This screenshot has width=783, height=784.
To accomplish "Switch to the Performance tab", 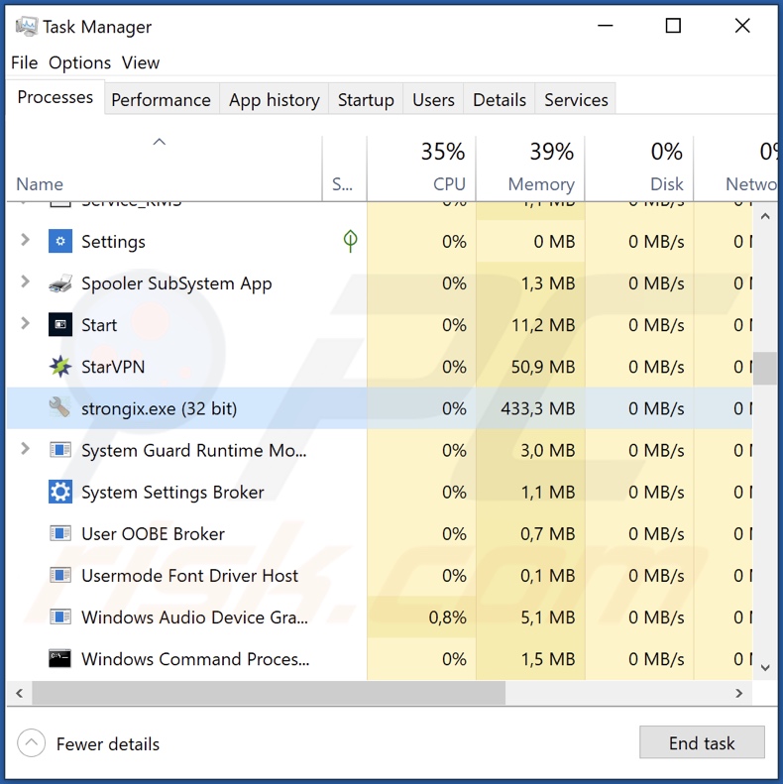I will click(161, 100).
